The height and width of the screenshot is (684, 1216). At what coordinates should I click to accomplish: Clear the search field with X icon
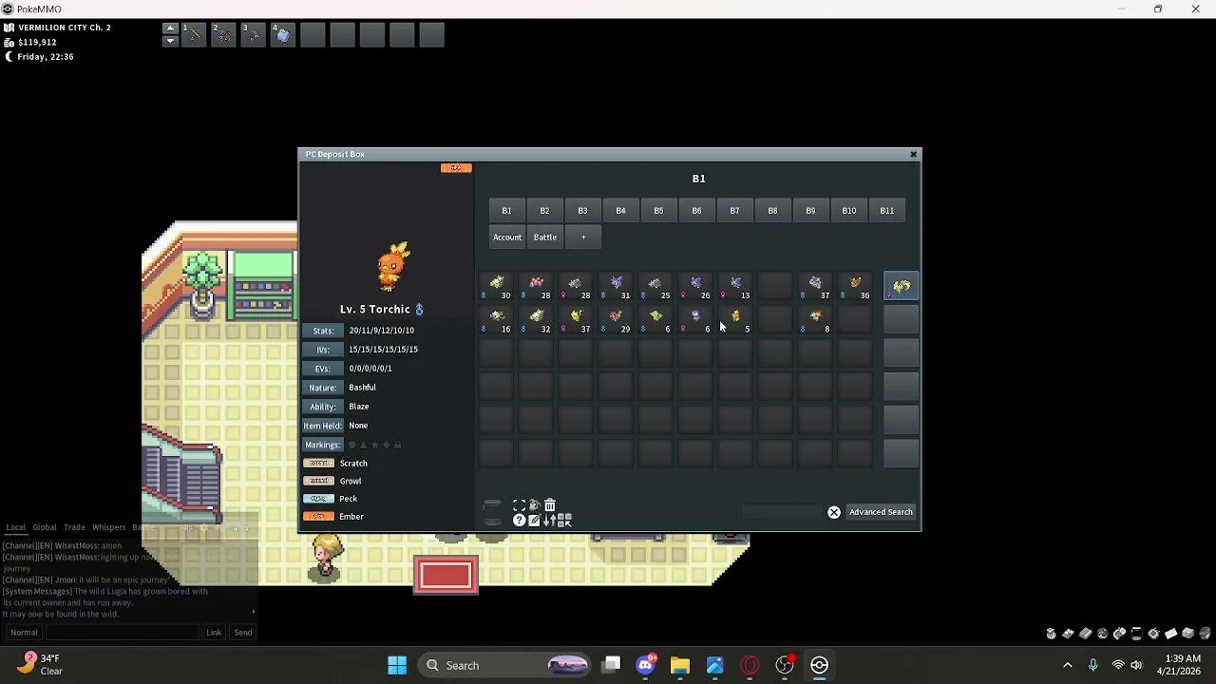(x=834, y=512)
